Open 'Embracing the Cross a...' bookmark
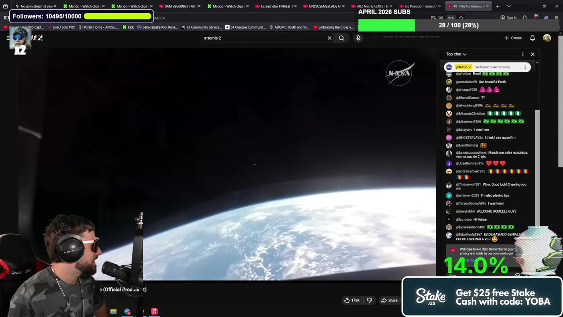Screen dimensions: 563x317 [x=333, y=27]
